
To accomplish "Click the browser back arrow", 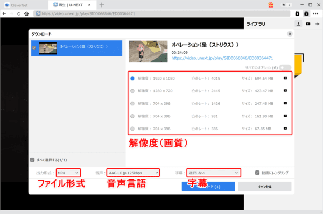I will point(4,13).
